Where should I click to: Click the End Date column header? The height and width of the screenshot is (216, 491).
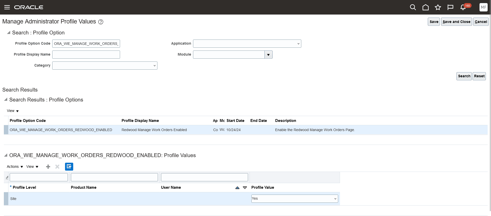pyautogui.click(x=259, y=121)
